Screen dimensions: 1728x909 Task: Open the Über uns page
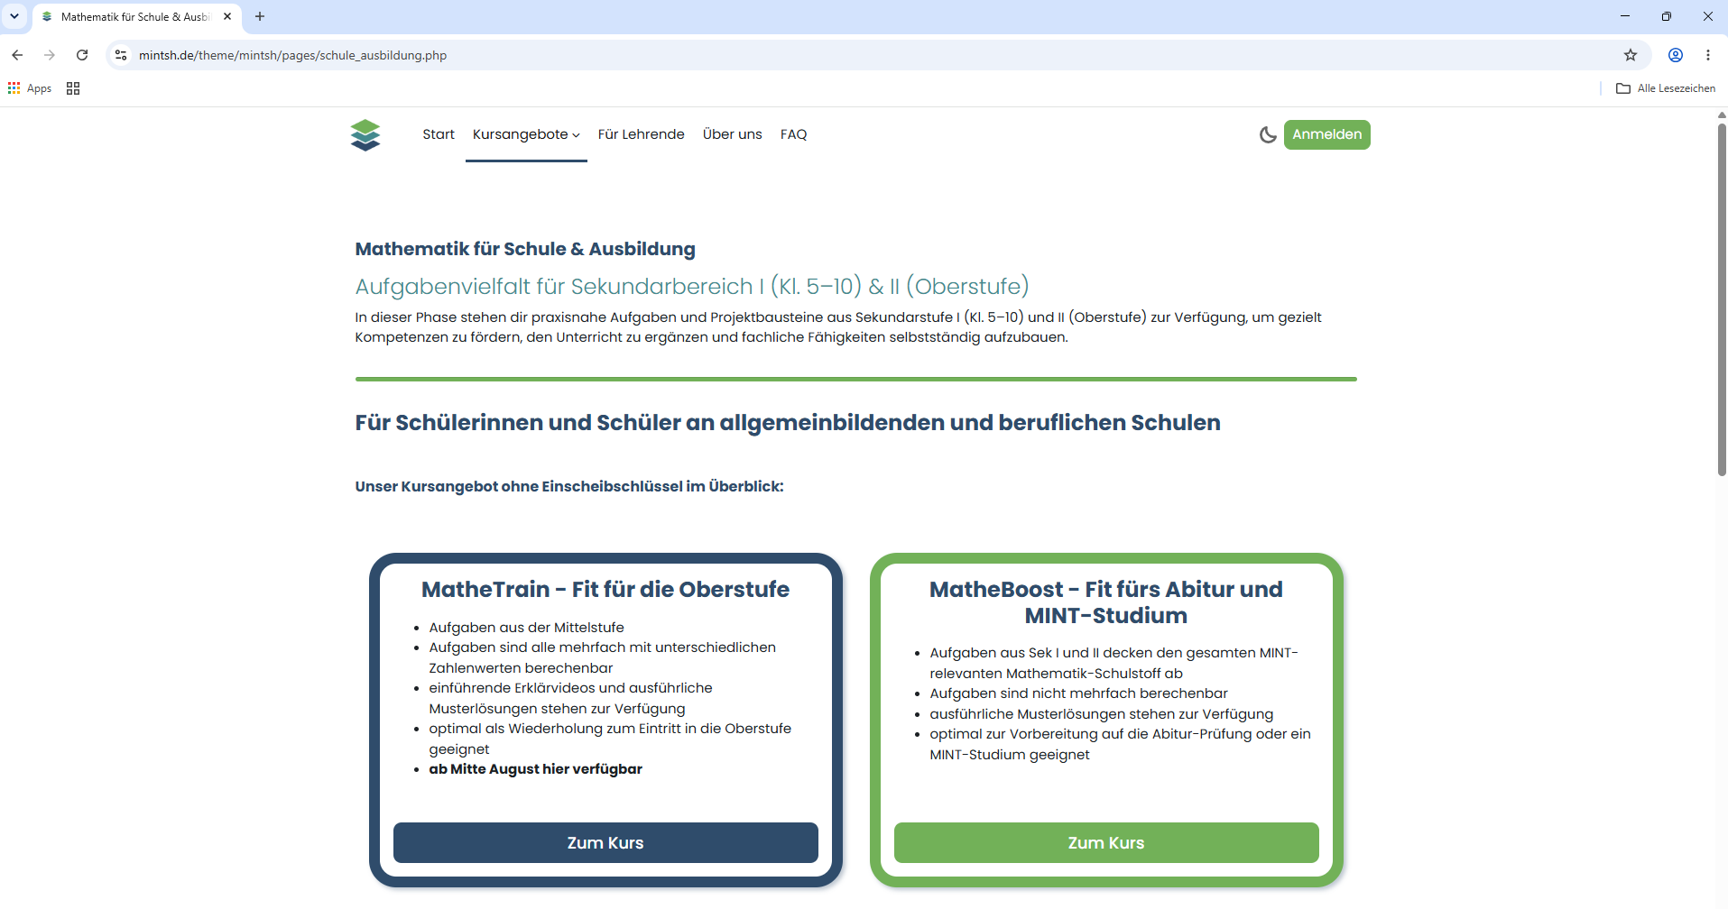(733, 134)
